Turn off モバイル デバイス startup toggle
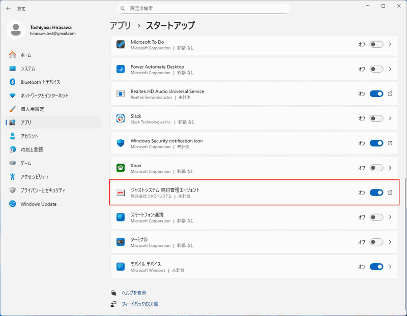Viewport: 407px width, 316px height. [376, 266]
